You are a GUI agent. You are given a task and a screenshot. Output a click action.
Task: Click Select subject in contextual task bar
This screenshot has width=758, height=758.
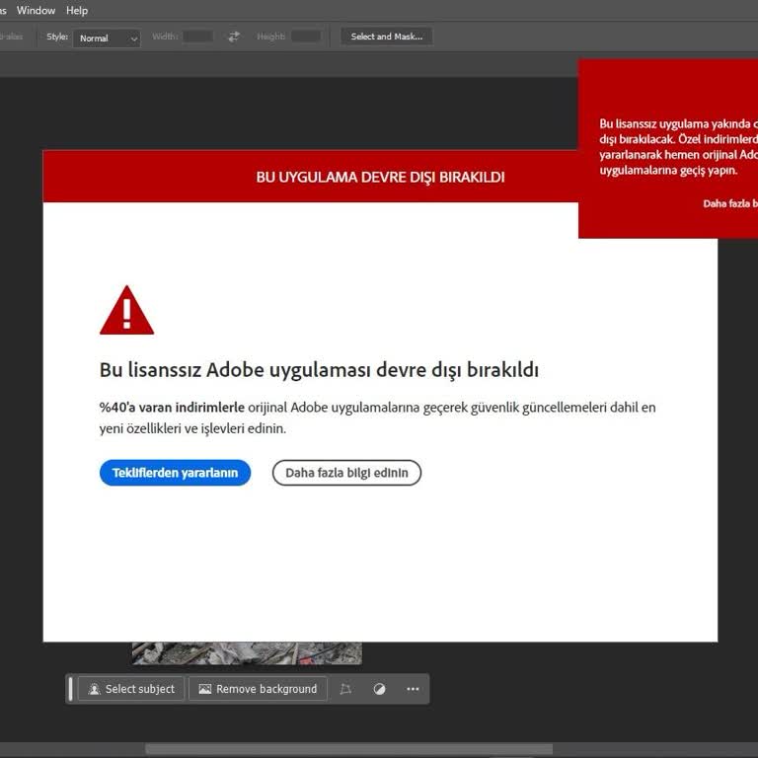click(131, 689)
